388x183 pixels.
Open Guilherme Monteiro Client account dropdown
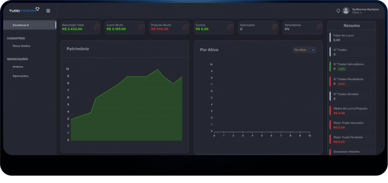click(x=365, y=11)
